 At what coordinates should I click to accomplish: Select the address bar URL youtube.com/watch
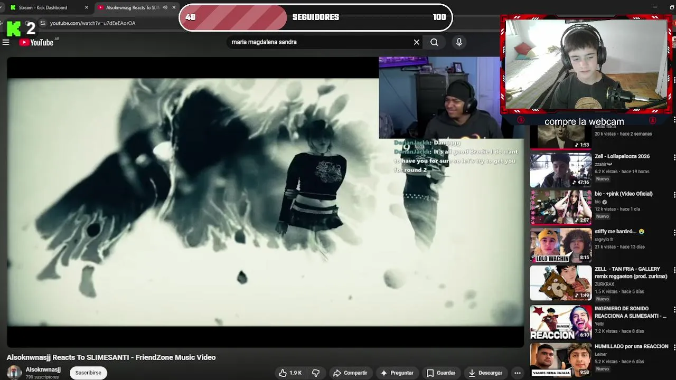pyautogui.click(x=92, y=23)
